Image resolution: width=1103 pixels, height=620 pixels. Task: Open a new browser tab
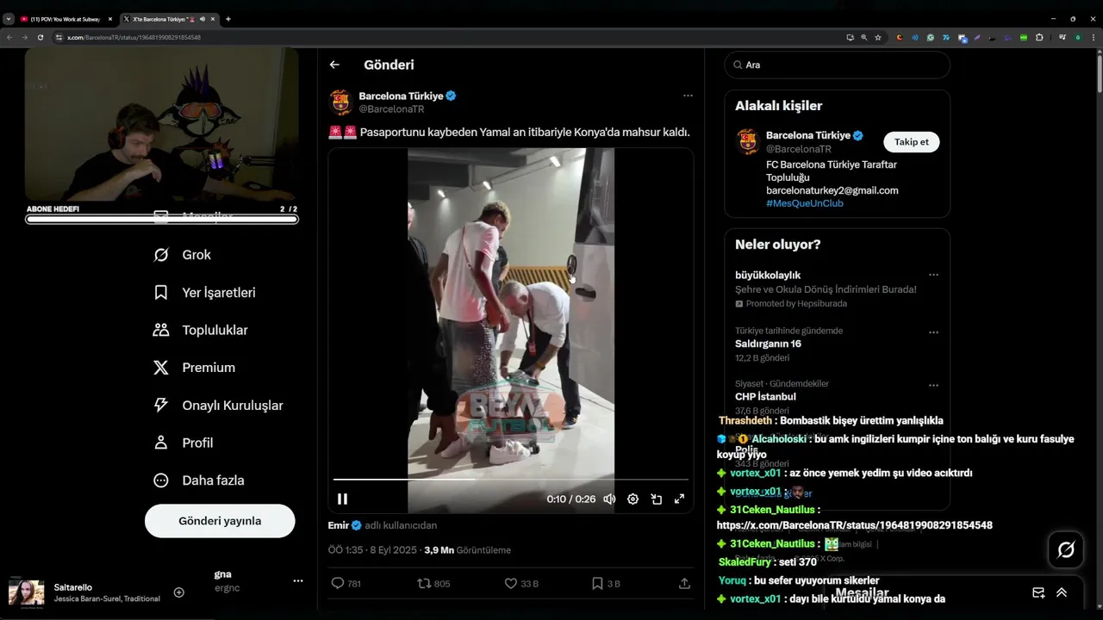coord(228,19)
